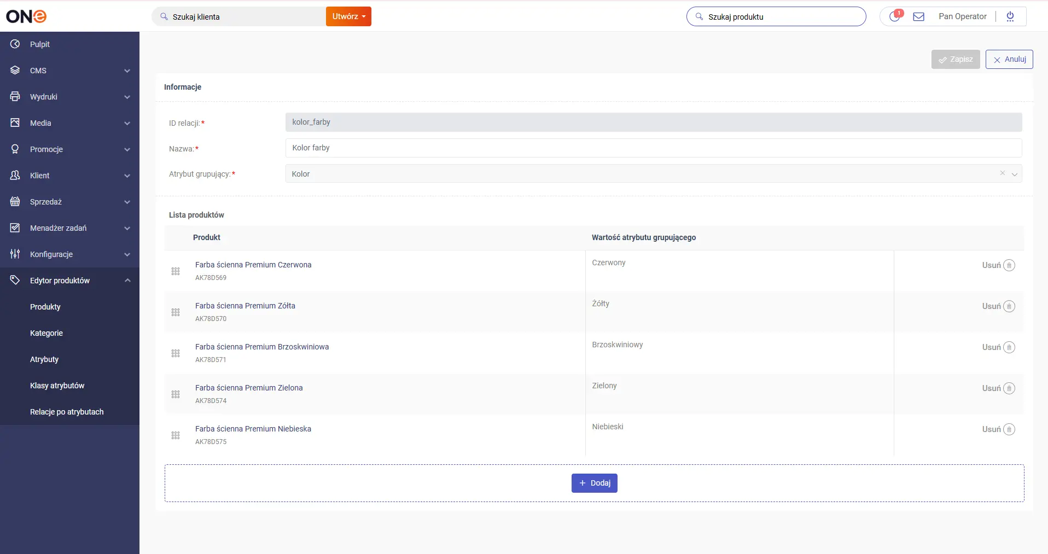The height and width of the screenshot is (554, 1048).
Task: Click the power logout icon
Action: [1010, 16]
